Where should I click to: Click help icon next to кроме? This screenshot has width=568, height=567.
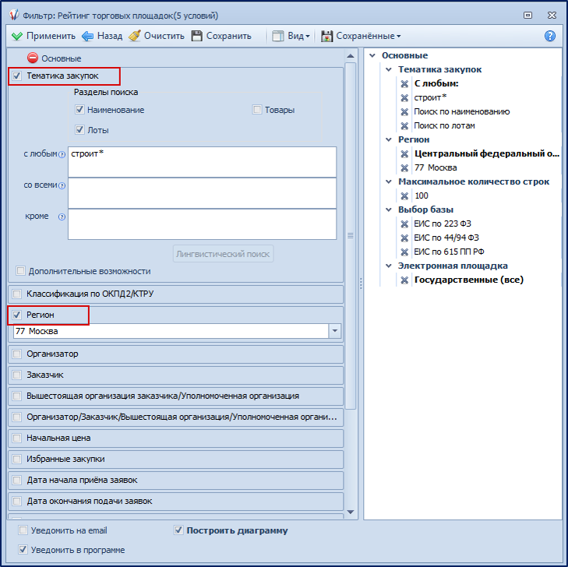tap(62, 217)
